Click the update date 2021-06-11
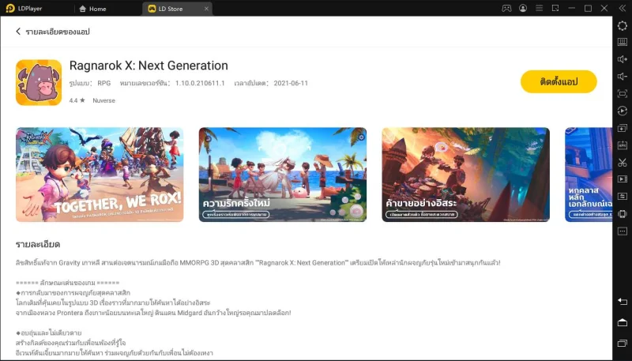The height and width of the screenshot is (361, 632). (291, 83)
